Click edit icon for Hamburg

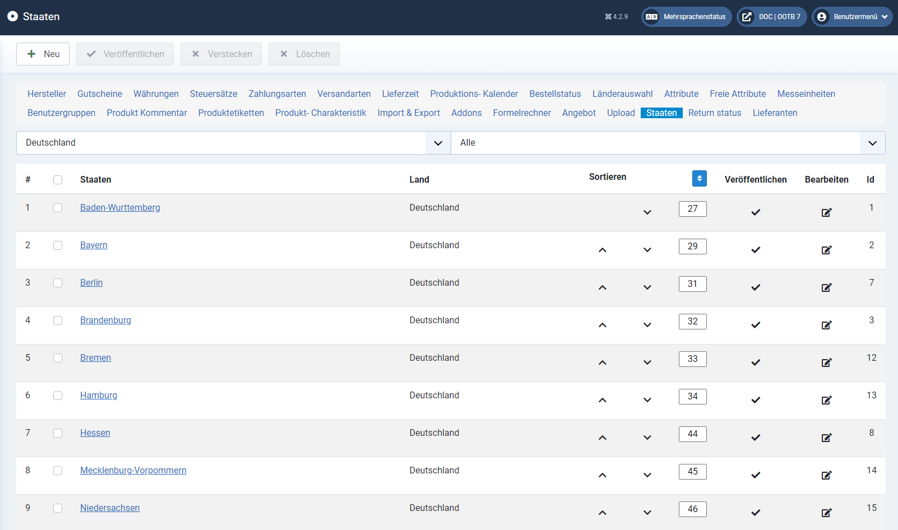(826, 400)
